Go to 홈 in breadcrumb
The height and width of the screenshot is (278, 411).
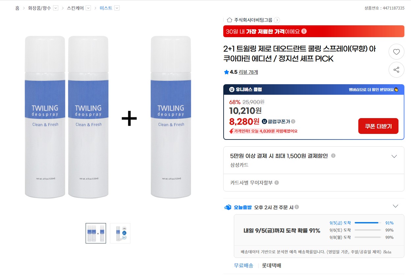[17, 8]
